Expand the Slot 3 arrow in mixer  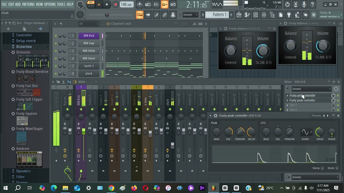tap(287, 105)
